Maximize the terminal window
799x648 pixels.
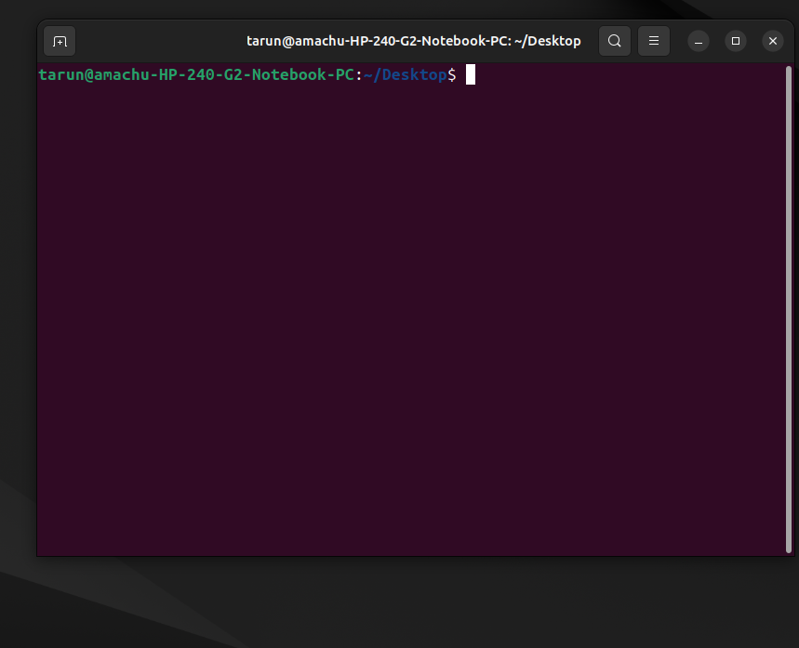736,41
